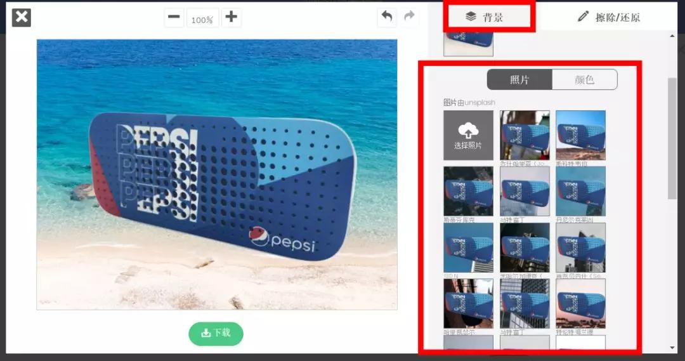The height and width of the screenshot is (361, 685).
Task: Choose the solid blue sky thumbnail in third row
Action: (x=468, y=247)
